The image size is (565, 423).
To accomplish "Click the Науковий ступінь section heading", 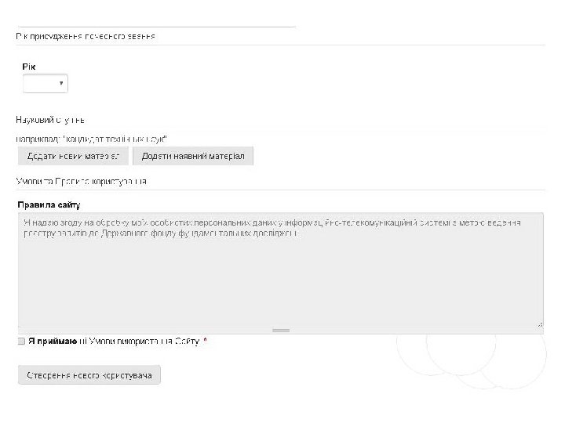I will [51, 121].
